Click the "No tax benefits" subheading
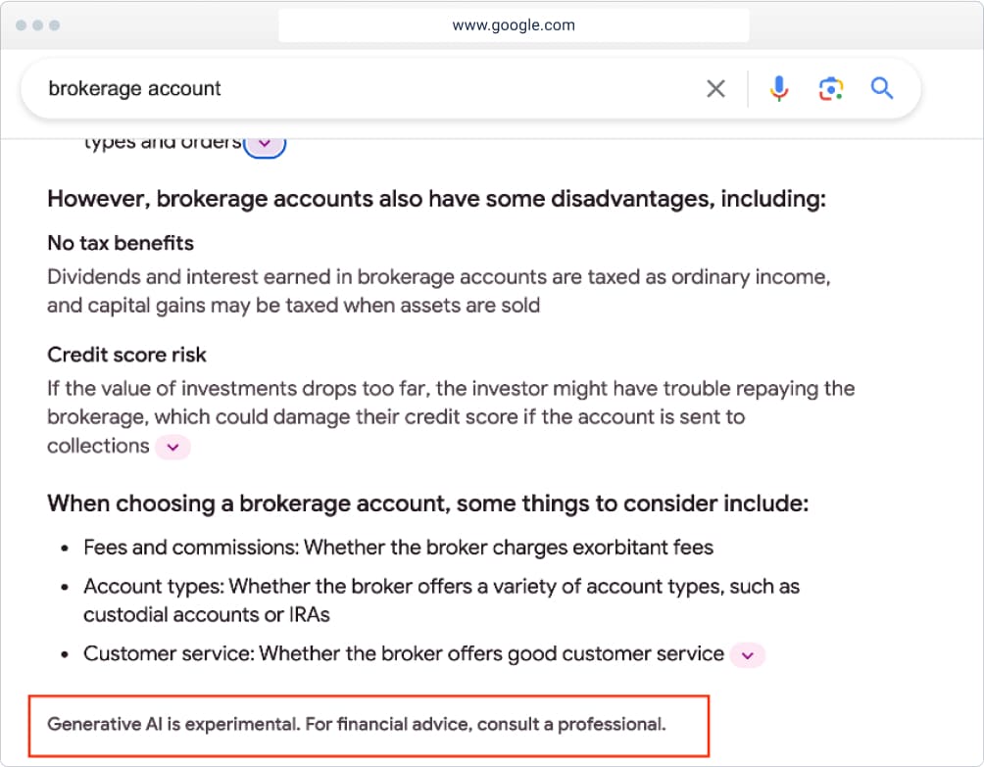Viewport: 984px width, 767px height. coord(121,243)
